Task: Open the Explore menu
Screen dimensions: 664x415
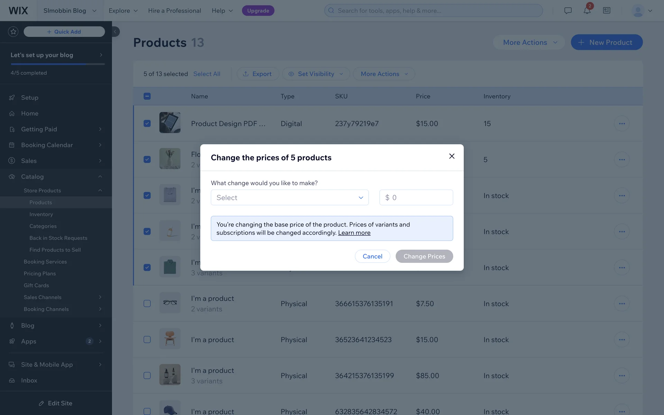Action: [x=123, y=10]
